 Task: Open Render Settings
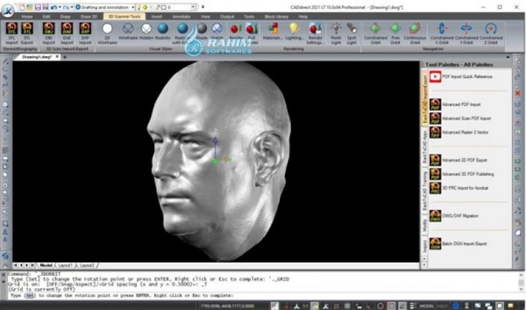coord(315,33)
